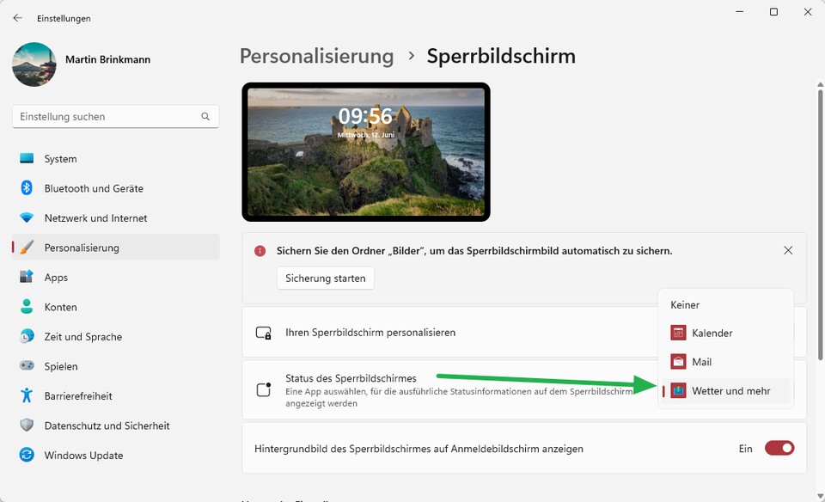Open Netzwerk und Internet via the Wi-Fi icon

[28, 217]
